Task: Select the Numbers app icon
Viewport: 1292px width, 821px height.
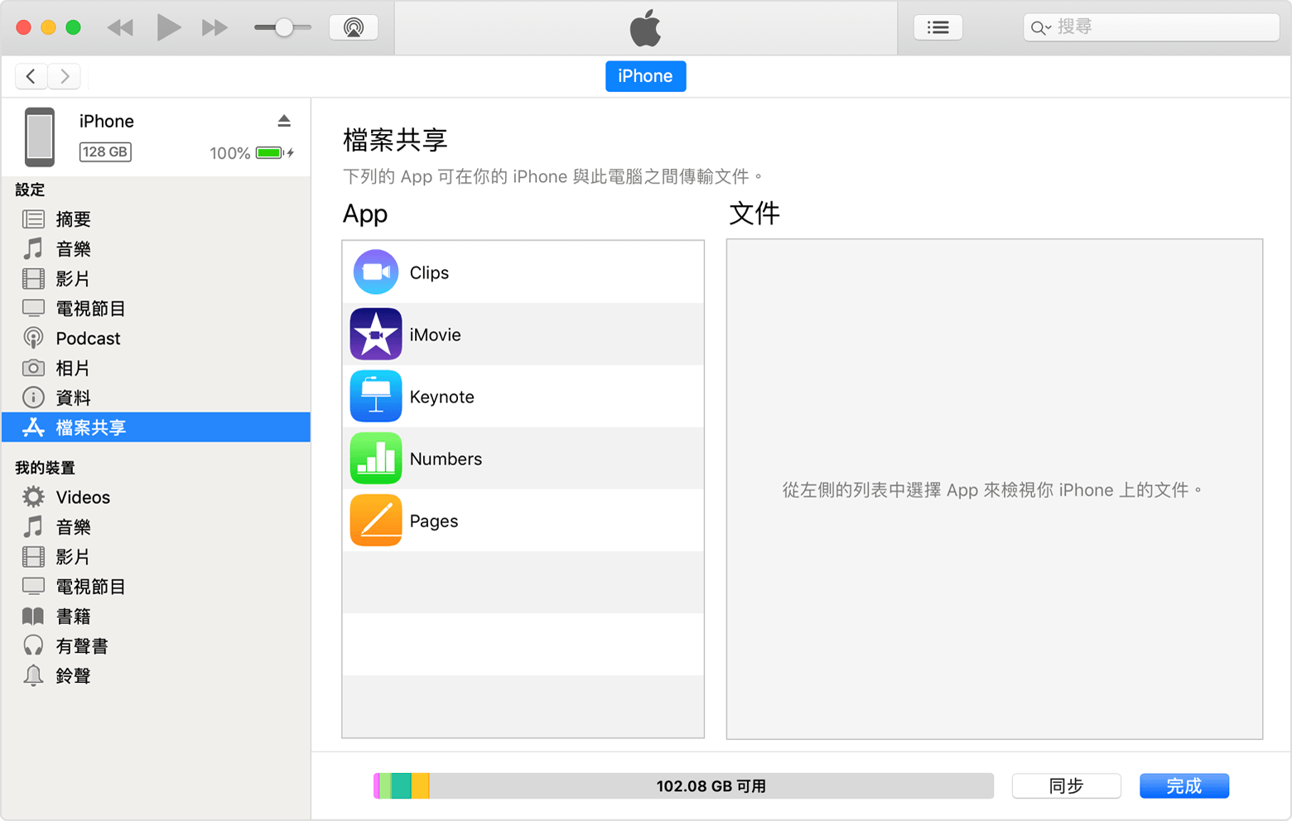Action: (376, 459)
